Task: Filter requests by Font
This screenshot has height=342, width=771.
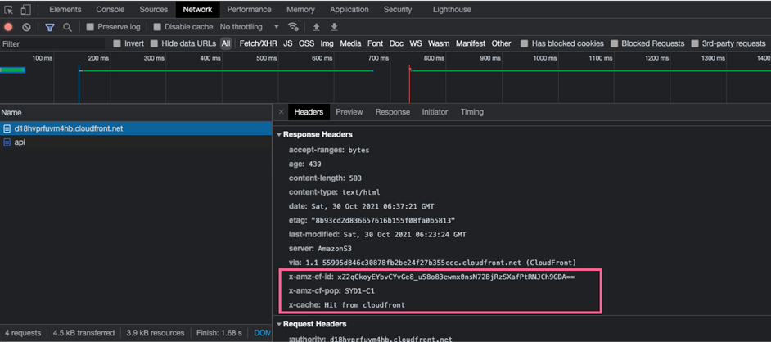Action: click(x=375, y=43)
